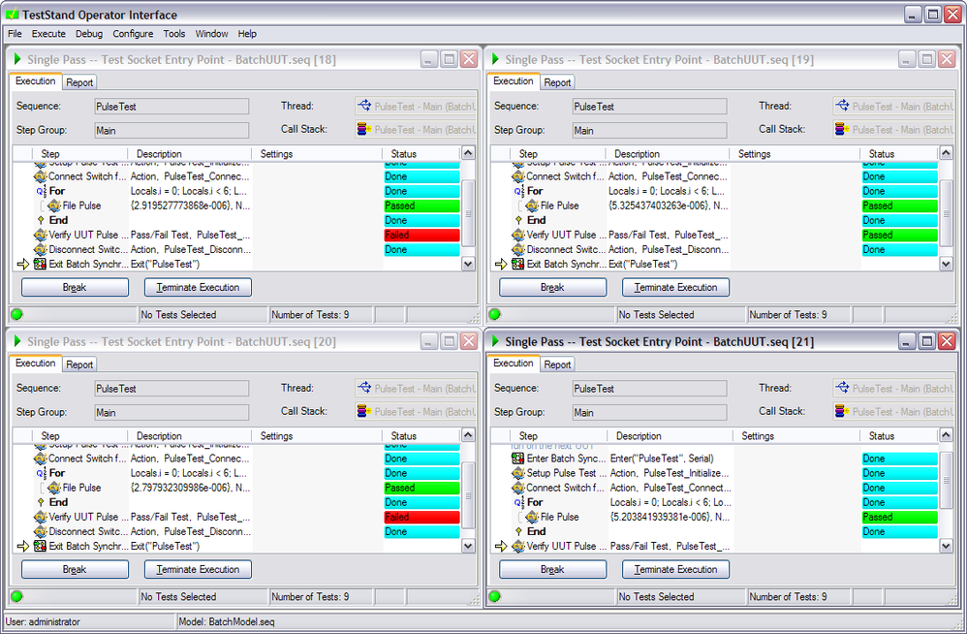The height and width of the screenshot is (634, 967).
Task: Click the red Failed status cell in execution [18]
Action: [420, 236]
